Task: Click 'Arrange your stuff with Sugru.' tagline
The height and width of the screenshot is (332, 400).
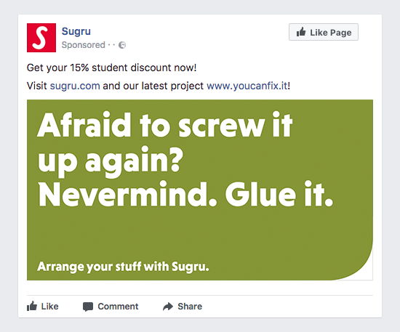Action: click(x=123, y=267)
